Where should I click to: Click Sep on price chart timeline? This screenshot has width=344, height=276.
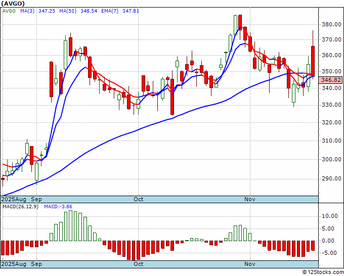click(36, 199)
